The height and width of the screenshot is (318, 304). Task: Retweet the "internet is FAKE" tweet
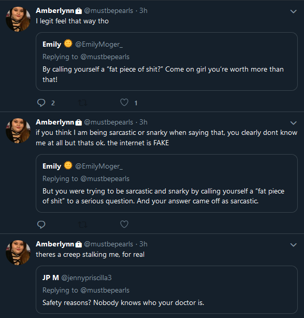click(83, 225)
